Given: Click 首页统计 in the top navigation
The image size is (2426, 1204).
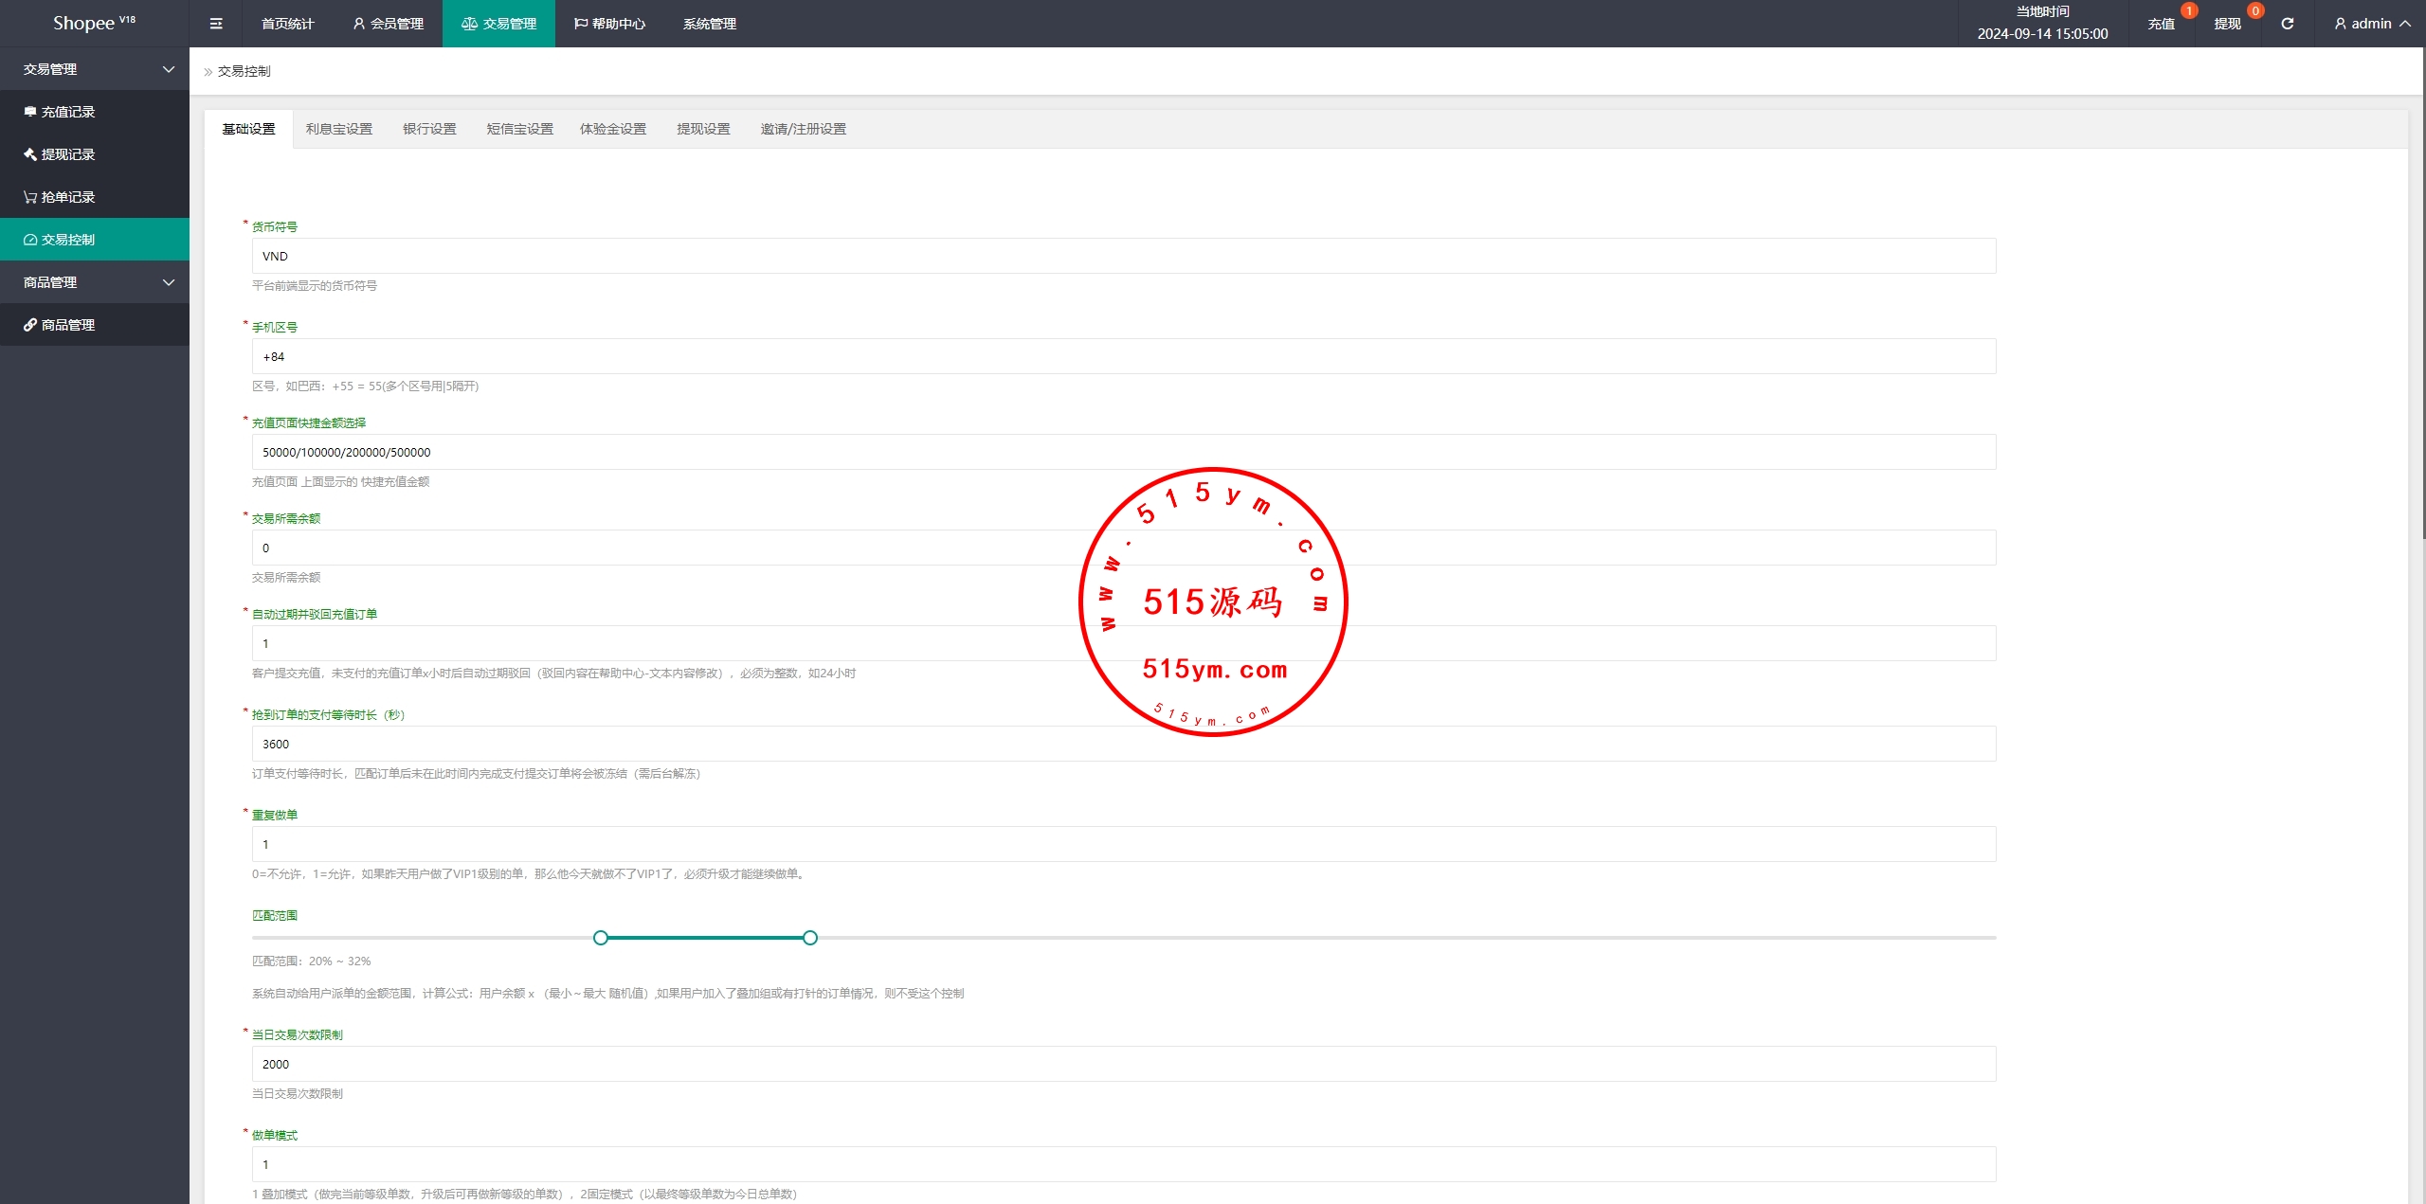Looking at the screenshot, I should [287, 24].
